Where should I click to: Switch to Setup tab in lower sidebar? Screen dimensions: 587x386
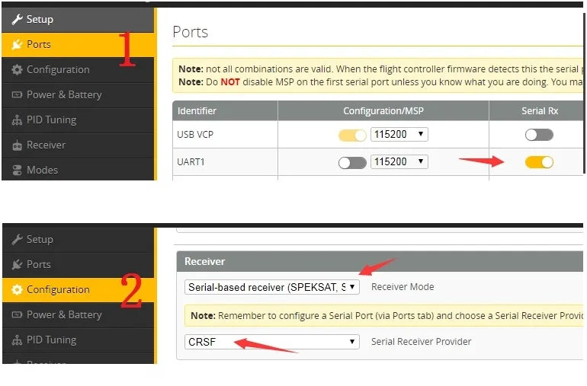40,239
